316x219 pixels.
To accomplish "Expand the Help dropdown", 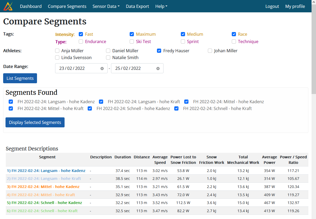I will coord(161,6).
